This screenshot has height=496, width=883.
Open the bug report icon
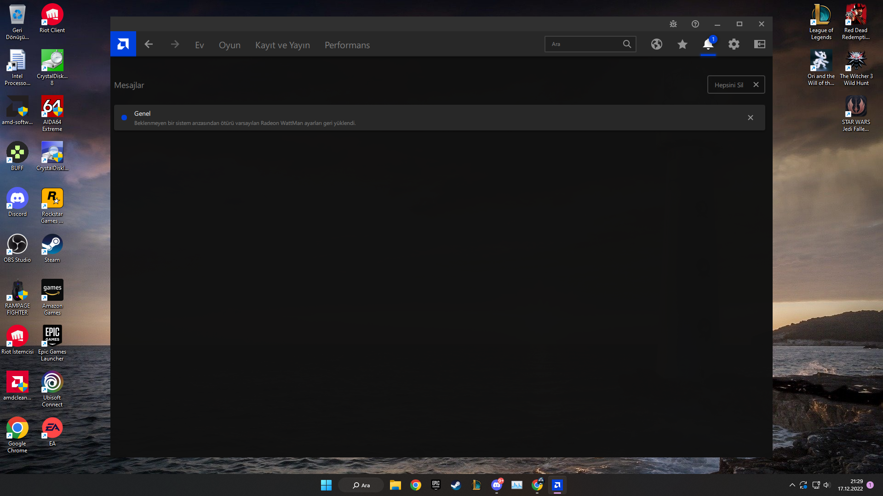[x=673, y=24]
